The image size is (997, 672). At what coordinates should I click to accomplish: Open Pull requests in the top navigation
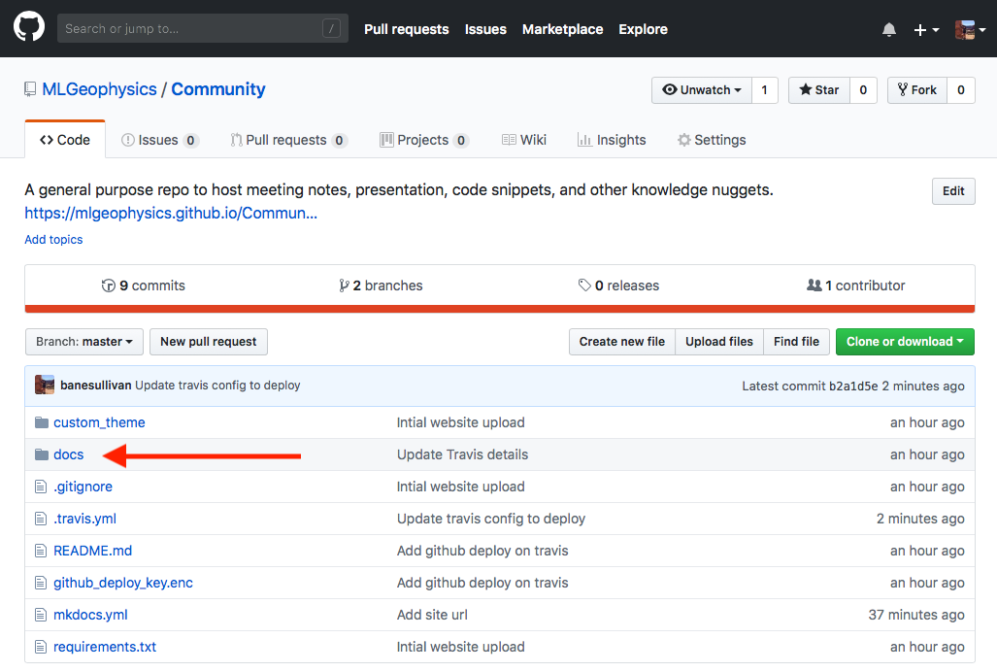(407, 29)
